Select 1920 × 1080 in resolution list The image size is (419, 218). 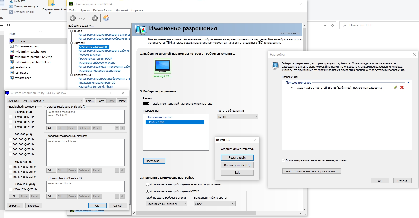click(x=175, y=122)
